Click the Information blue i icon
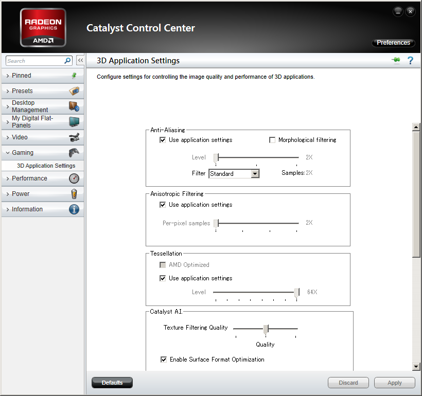 [74, 209]
